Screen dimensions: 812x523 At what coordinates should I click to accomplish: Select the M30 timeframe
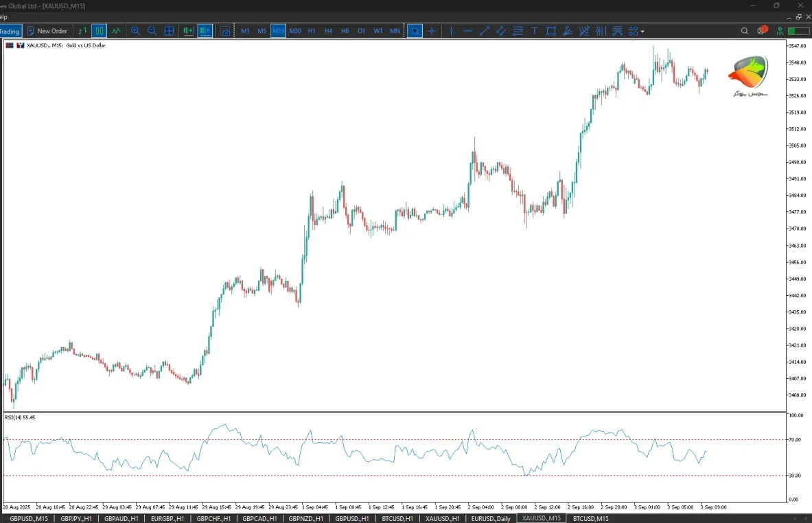295,31
